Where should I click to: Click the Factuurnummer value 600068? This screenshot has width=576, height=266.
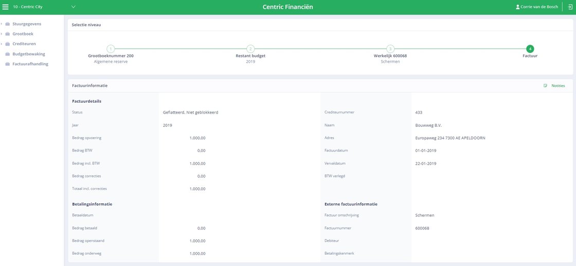[x=422, y=228]
